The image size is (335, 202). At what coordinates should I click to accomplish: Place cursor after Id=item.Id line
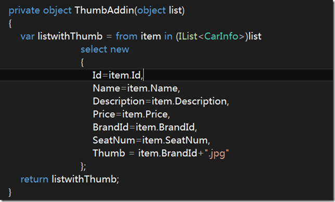click(144, 75)
